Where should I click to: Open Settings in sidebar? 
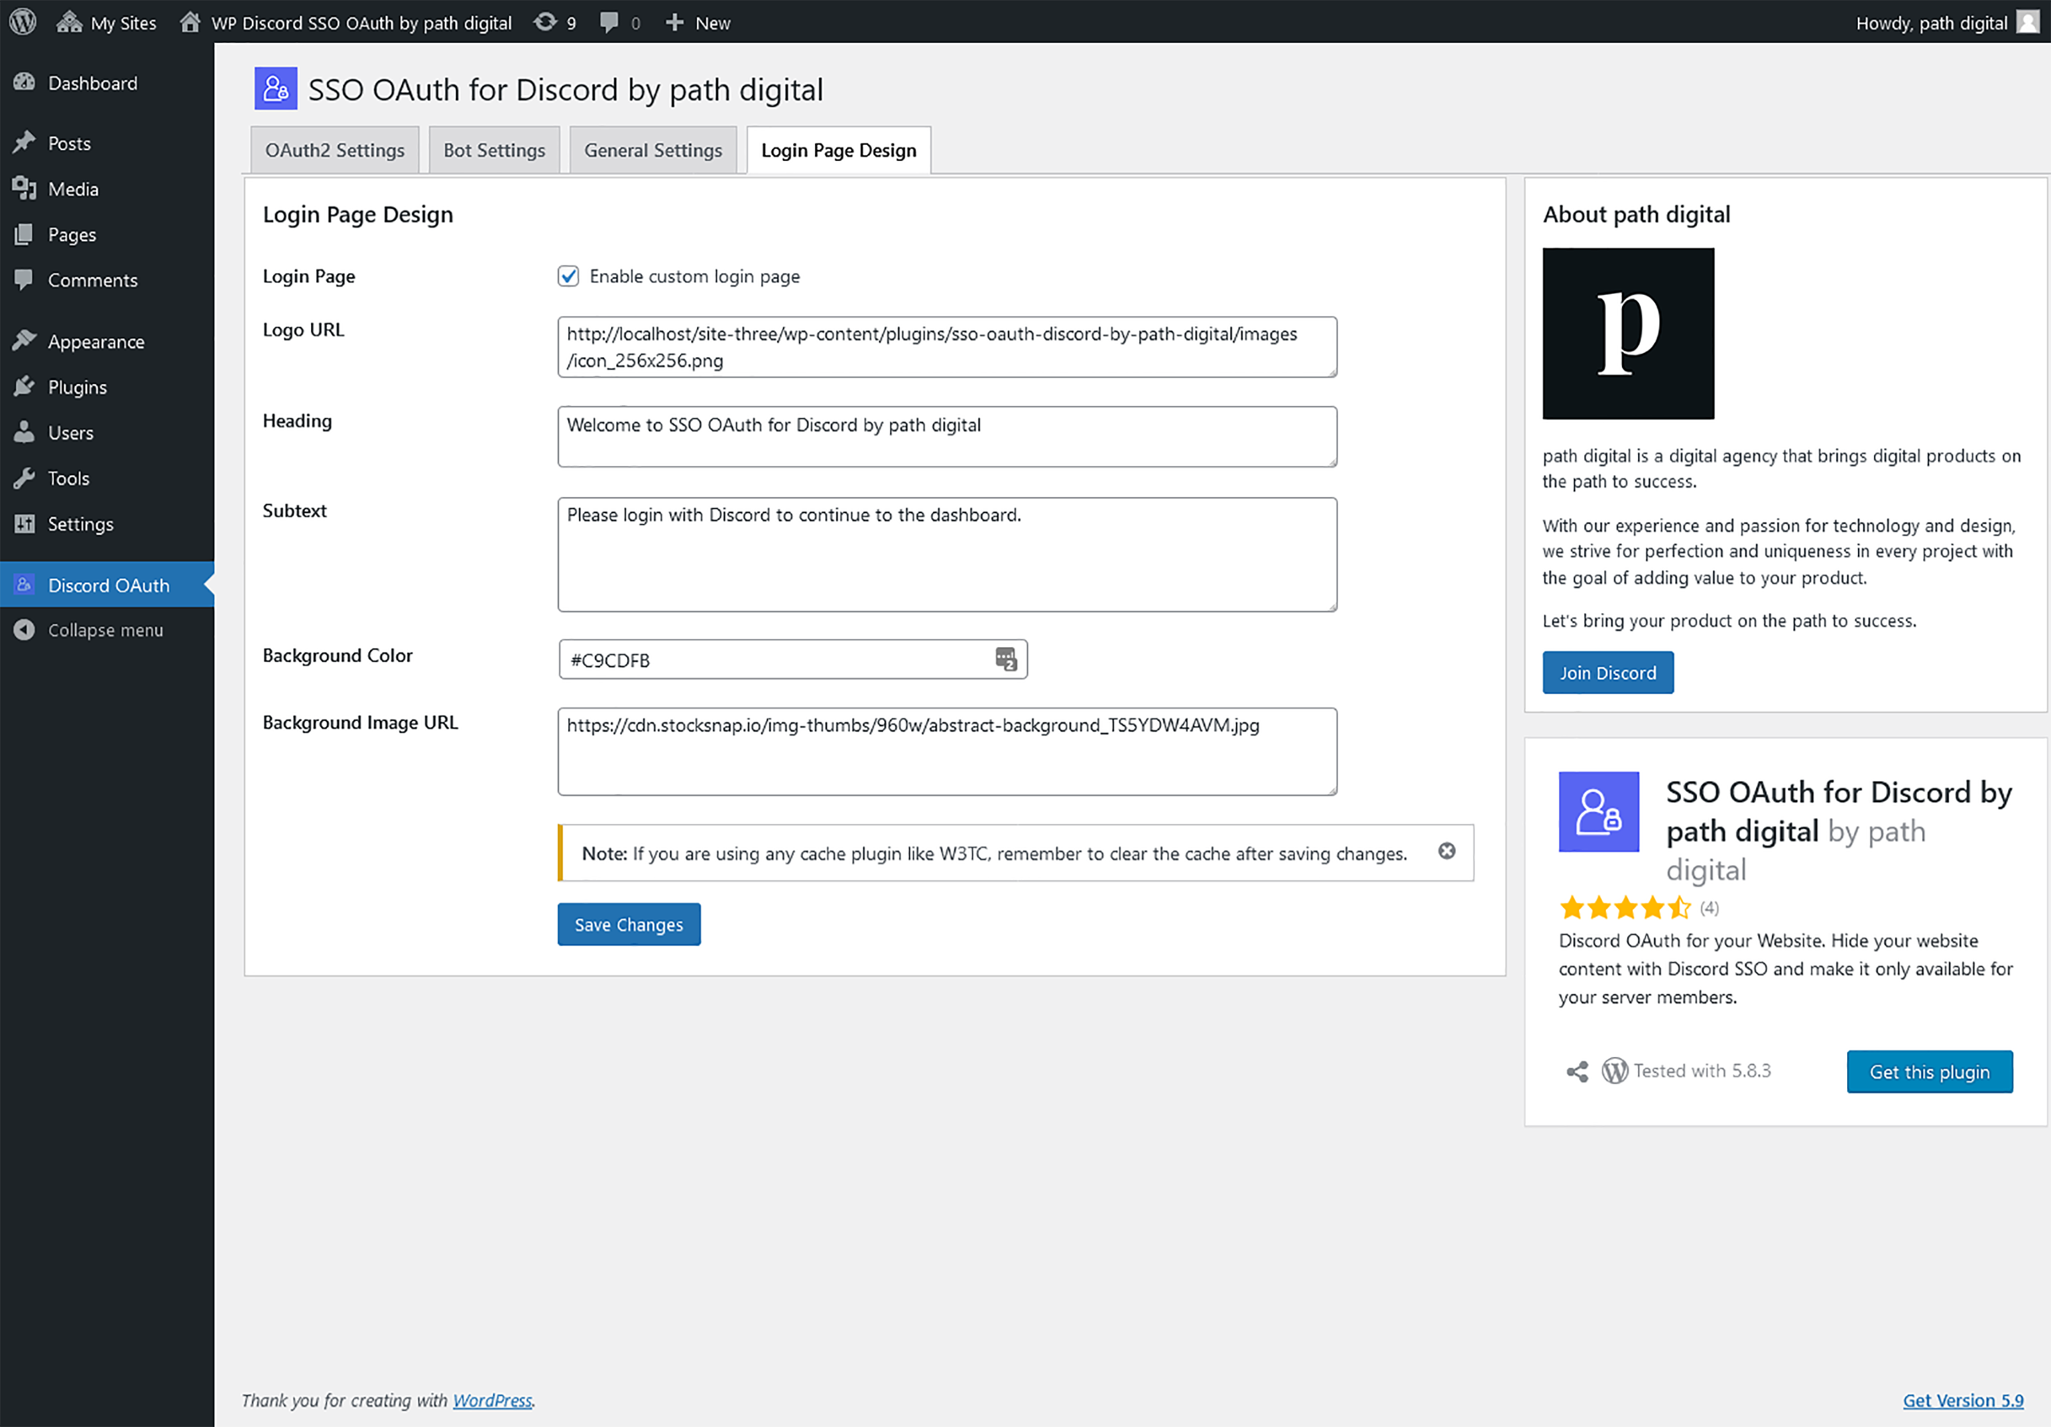pyautogui.click(x=107, y=523)
